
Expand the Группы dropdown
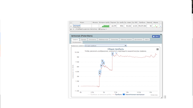coord(103,29)
